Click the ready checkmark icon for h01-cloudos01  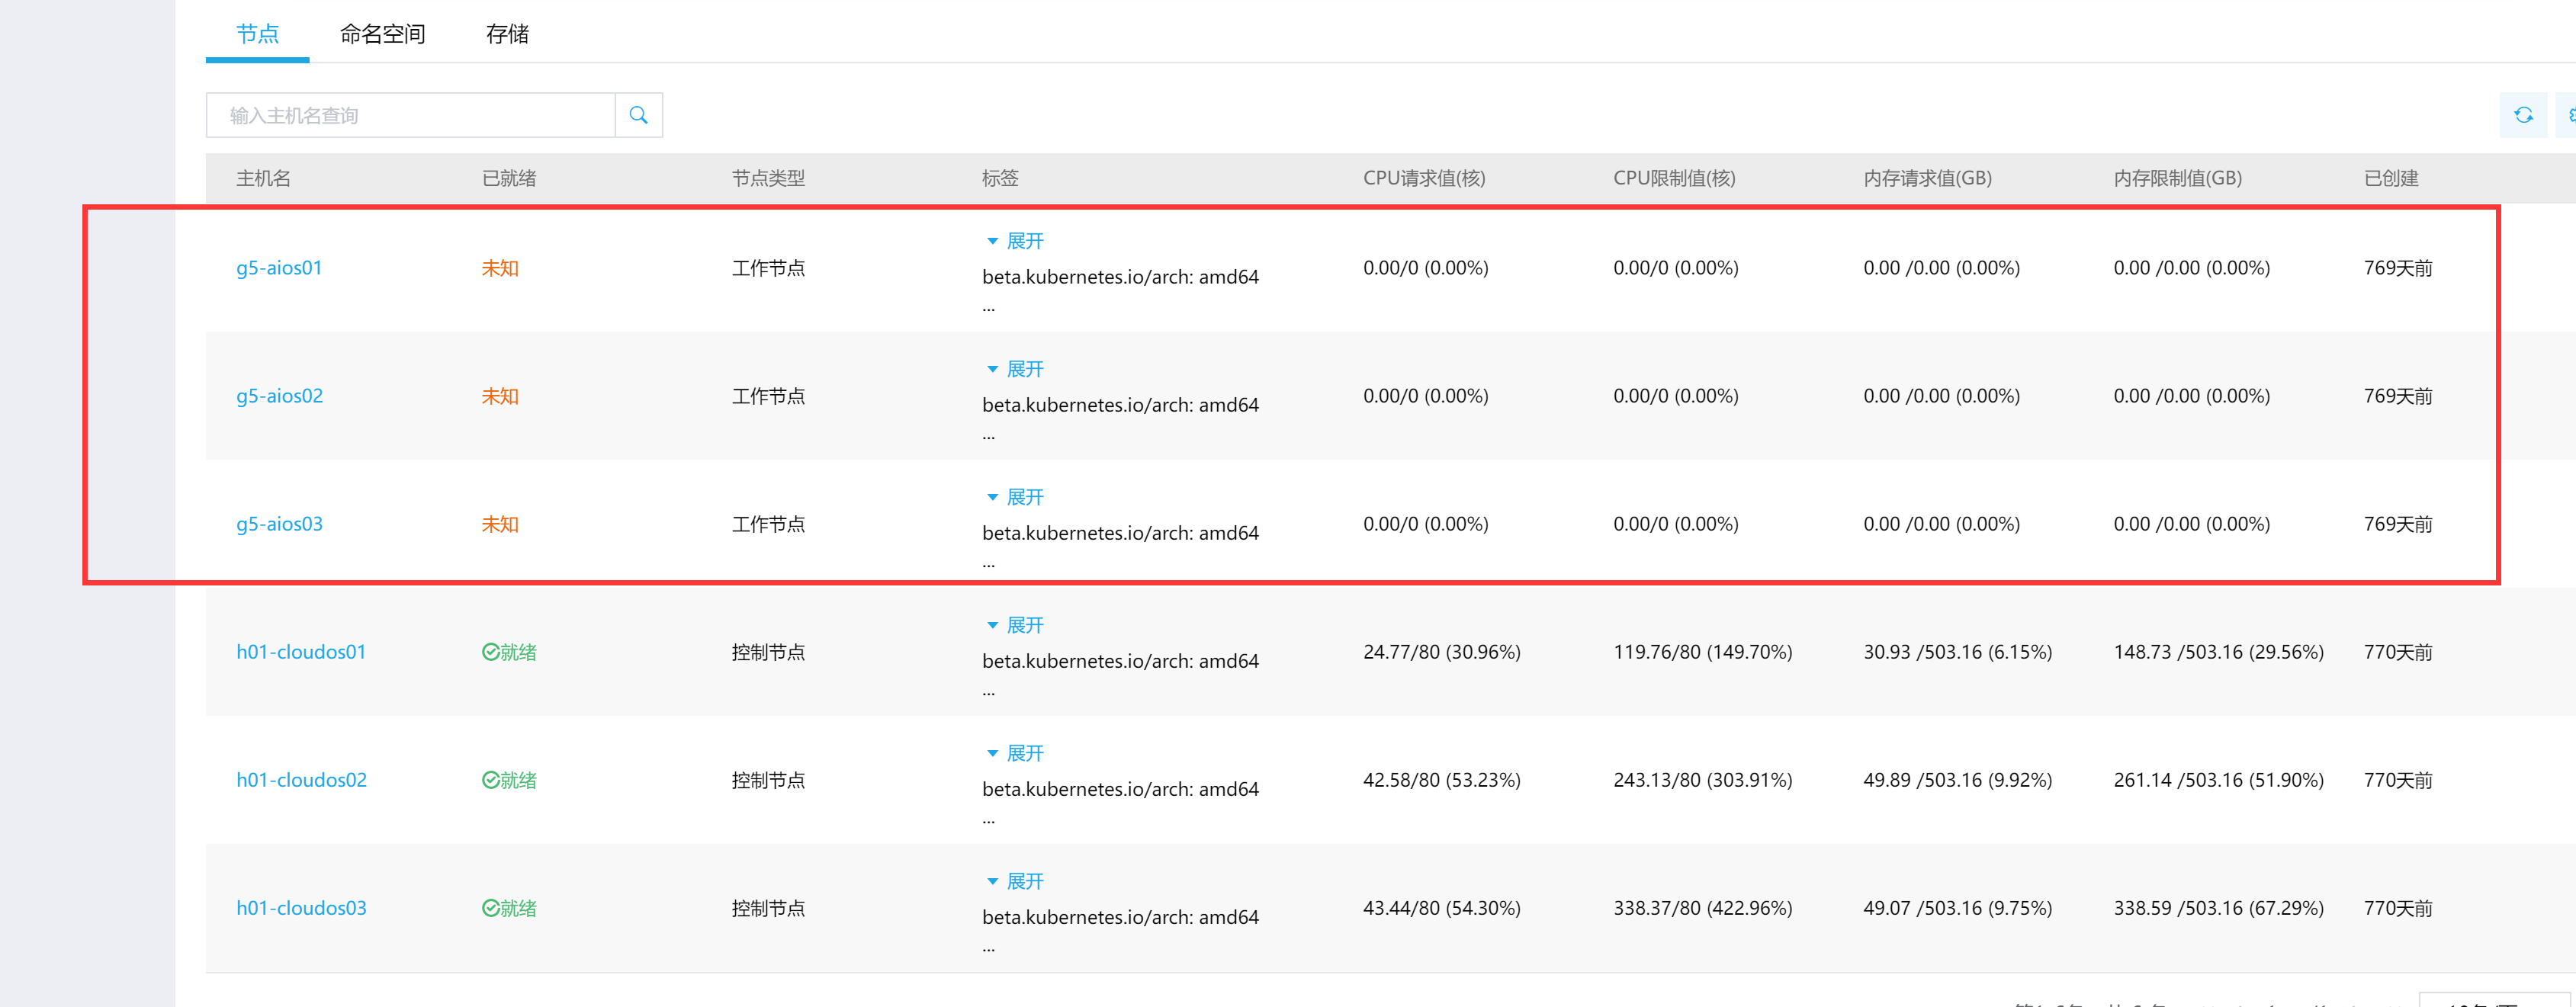point(490,652)
